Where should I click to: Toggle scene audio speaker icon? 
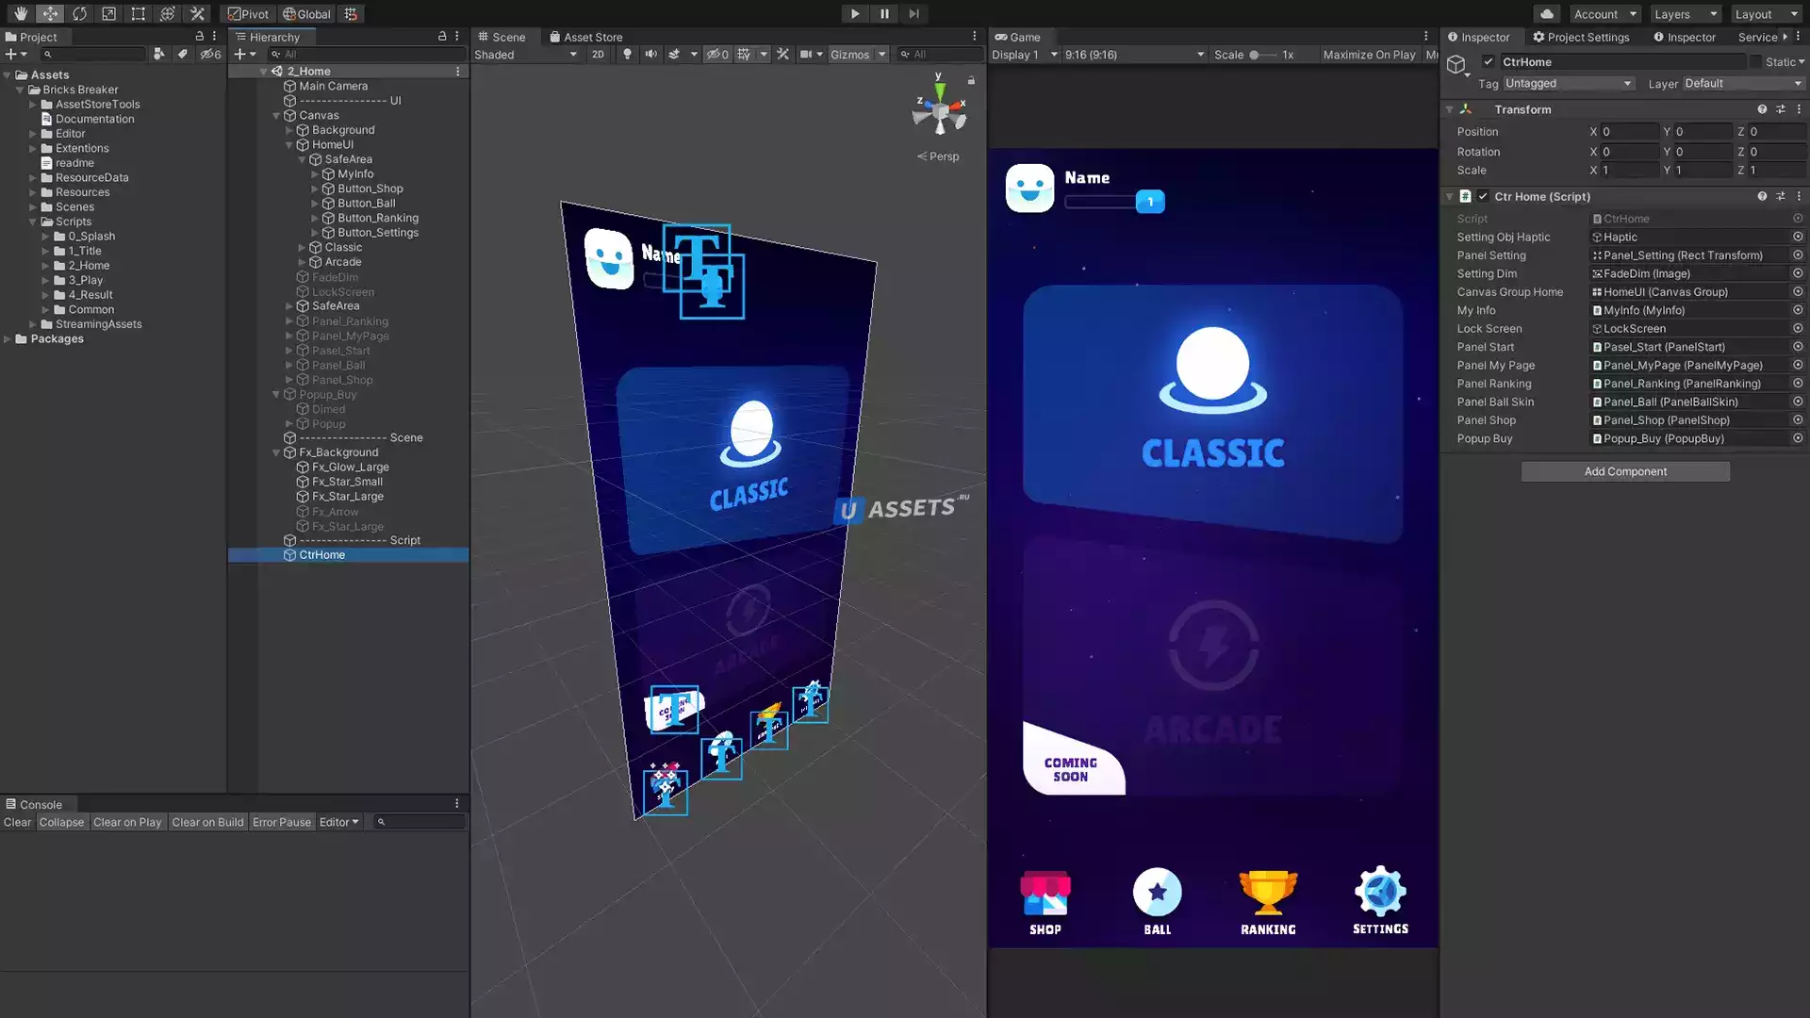(650, 55)
